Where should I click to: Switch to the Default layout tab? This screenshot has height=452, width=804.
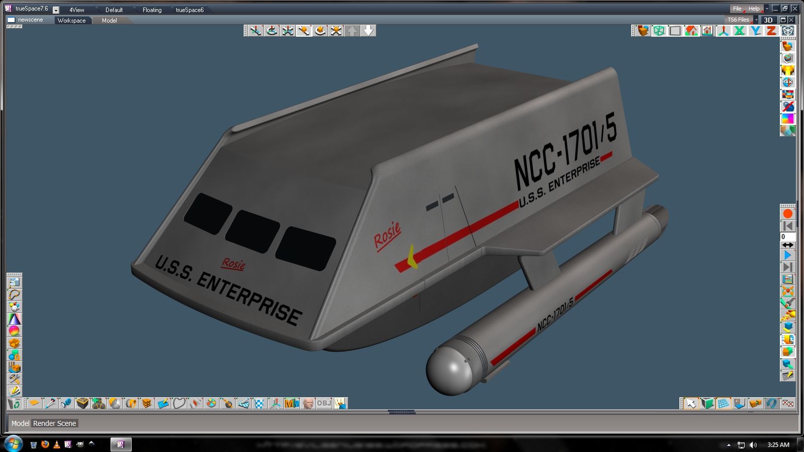point(114,10)
